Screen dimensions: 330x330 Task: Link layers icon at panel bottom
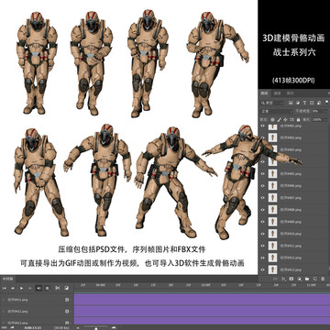[275, 279]
